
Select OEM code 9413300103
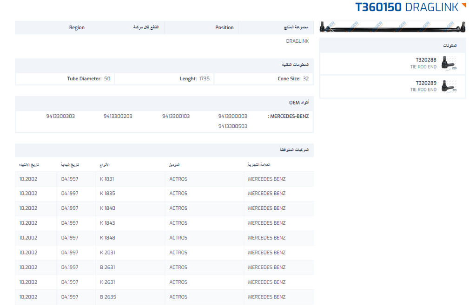(x=176, y=116)
